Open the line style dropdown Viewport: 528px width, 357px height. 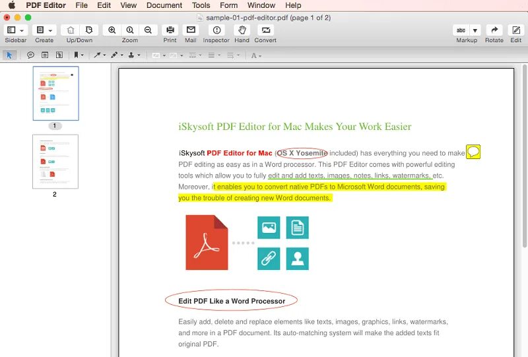coord(195,55)
